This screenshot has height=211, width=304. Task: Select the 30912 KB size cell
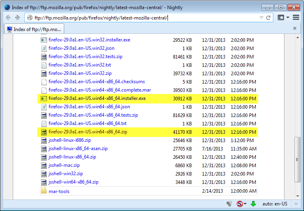182,99
